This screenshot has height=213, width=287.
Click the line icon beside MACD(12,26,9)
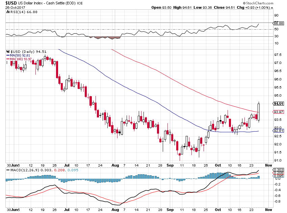click(x=7, y=171)
